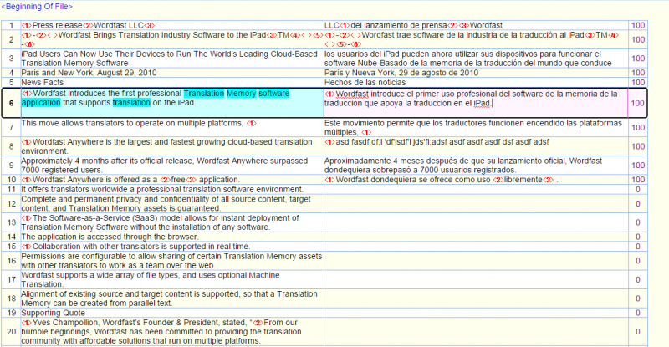The width and height of the screenshot is (669, 347).
Task: Select target cell 'del lanzamiento de prensa'
Action: [x=476, y=25]
